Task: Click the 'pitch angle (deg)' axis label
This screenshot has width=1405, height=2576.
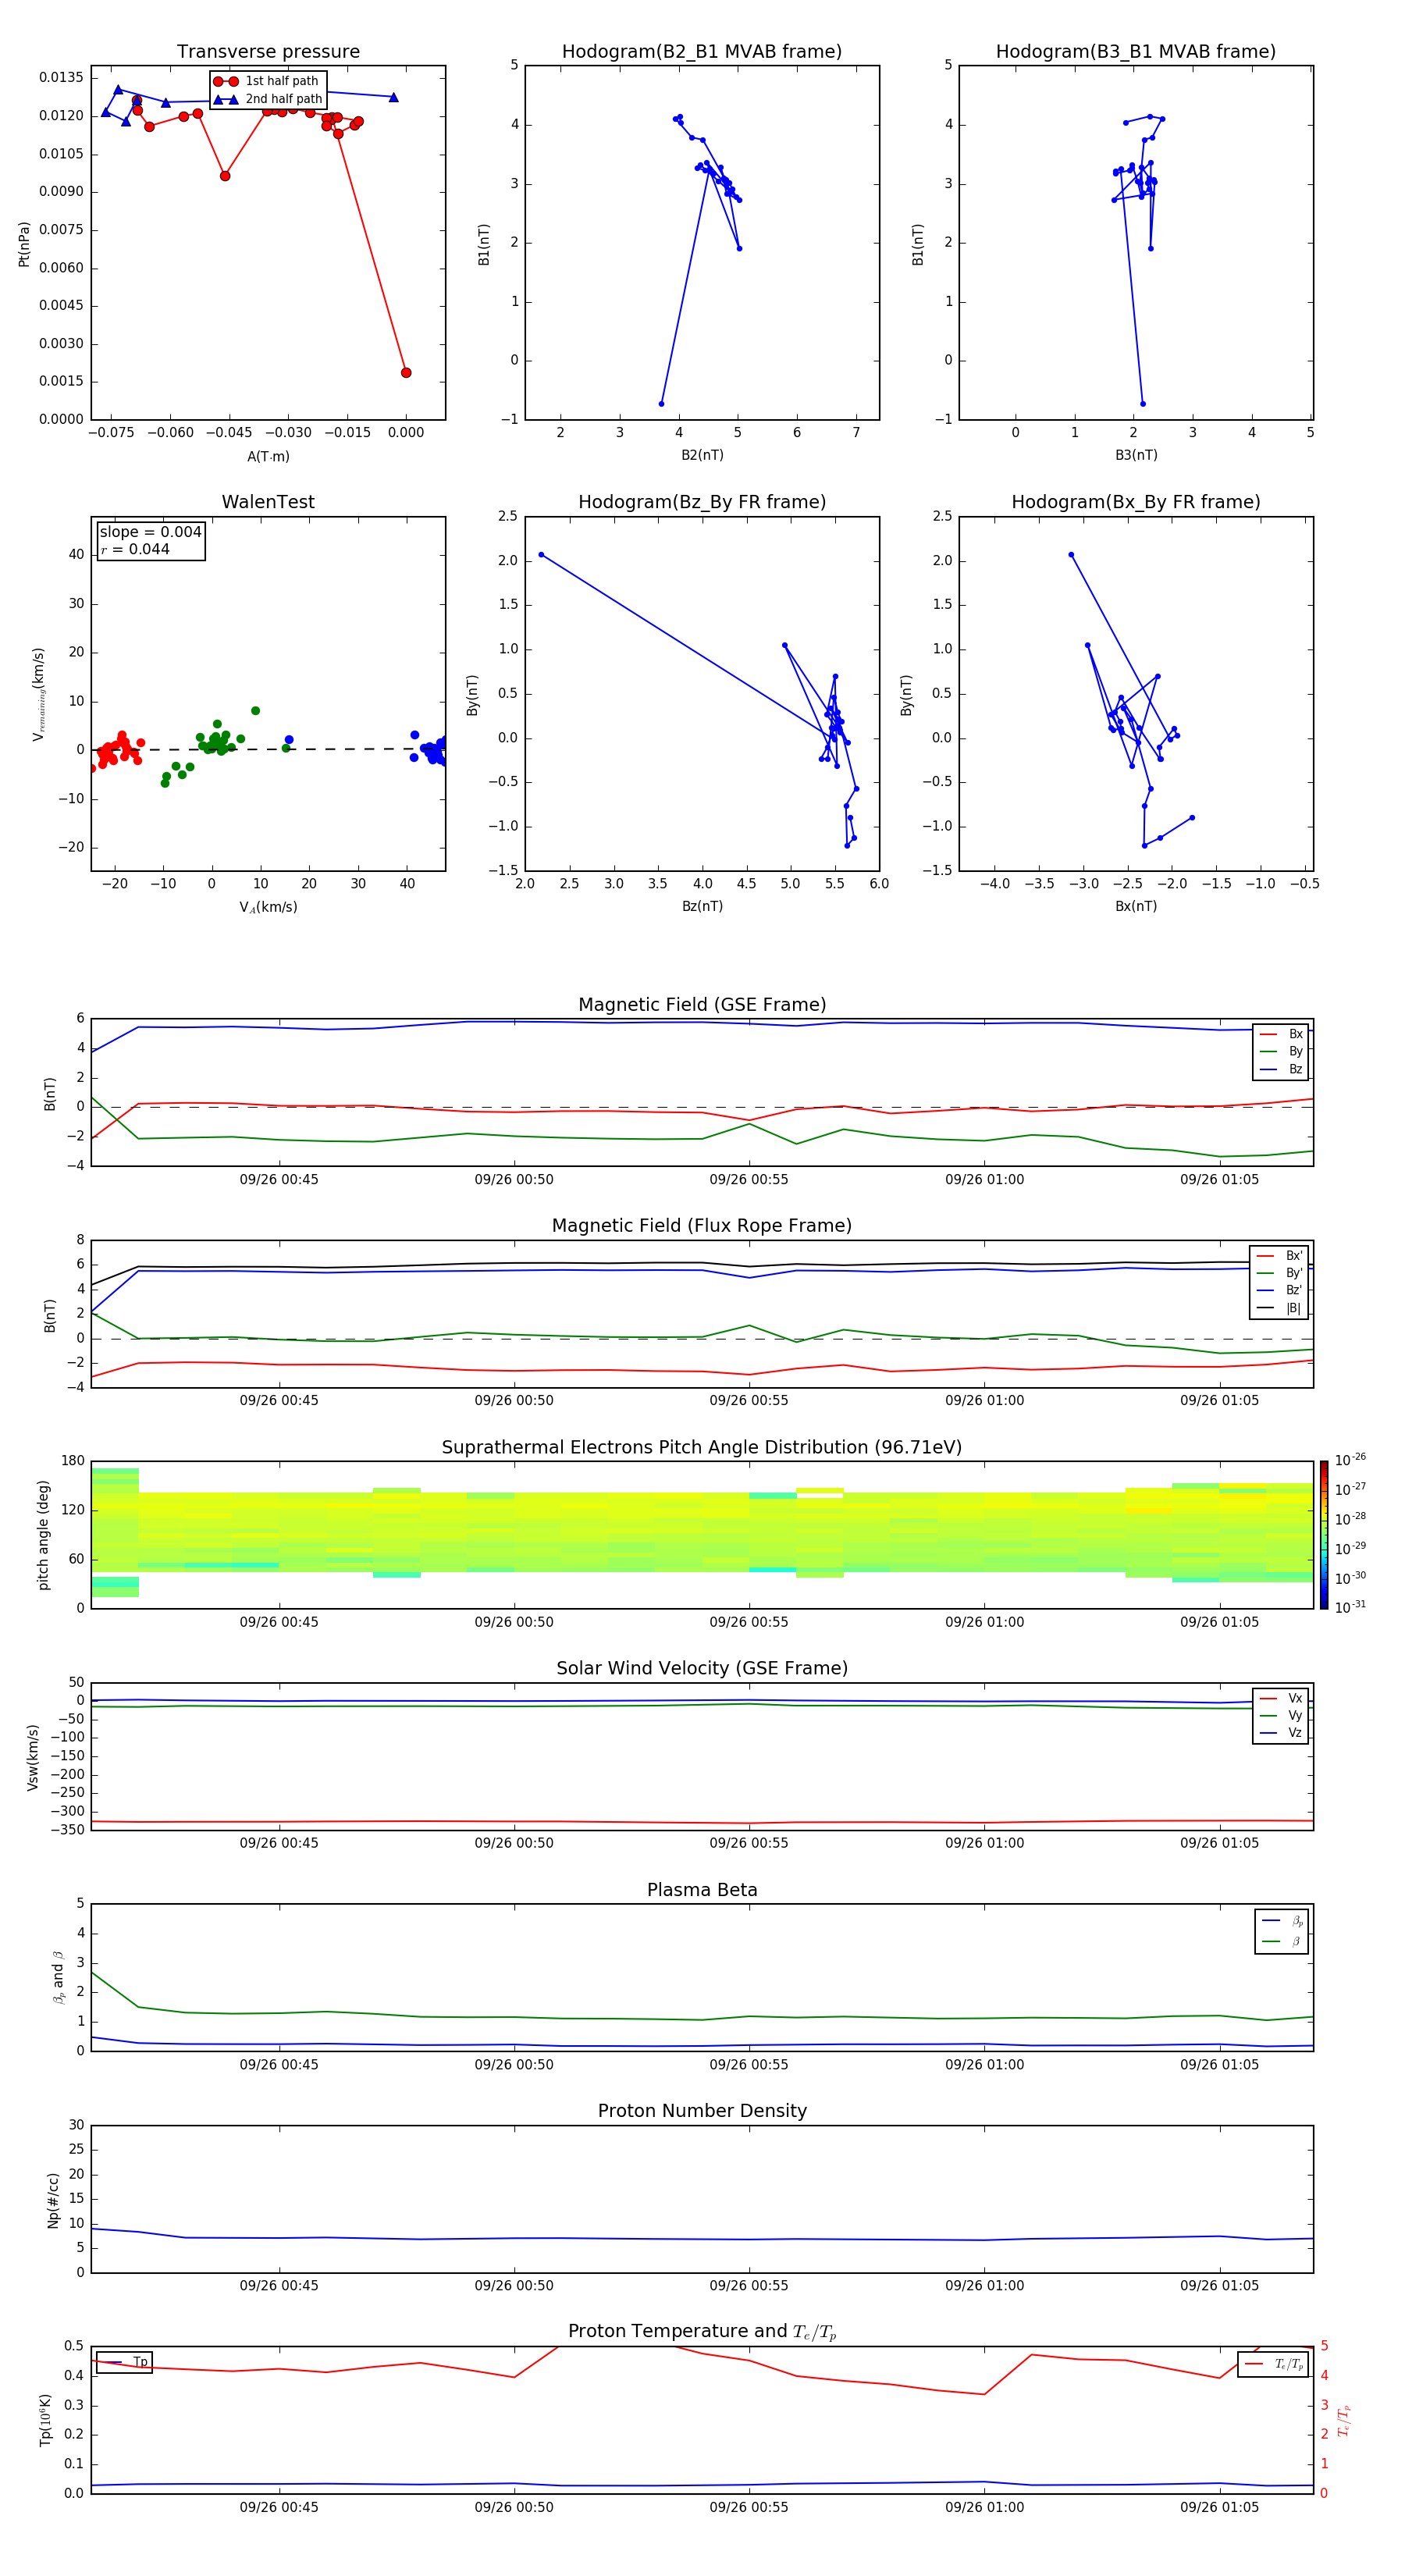Action: pos(43,1535)
